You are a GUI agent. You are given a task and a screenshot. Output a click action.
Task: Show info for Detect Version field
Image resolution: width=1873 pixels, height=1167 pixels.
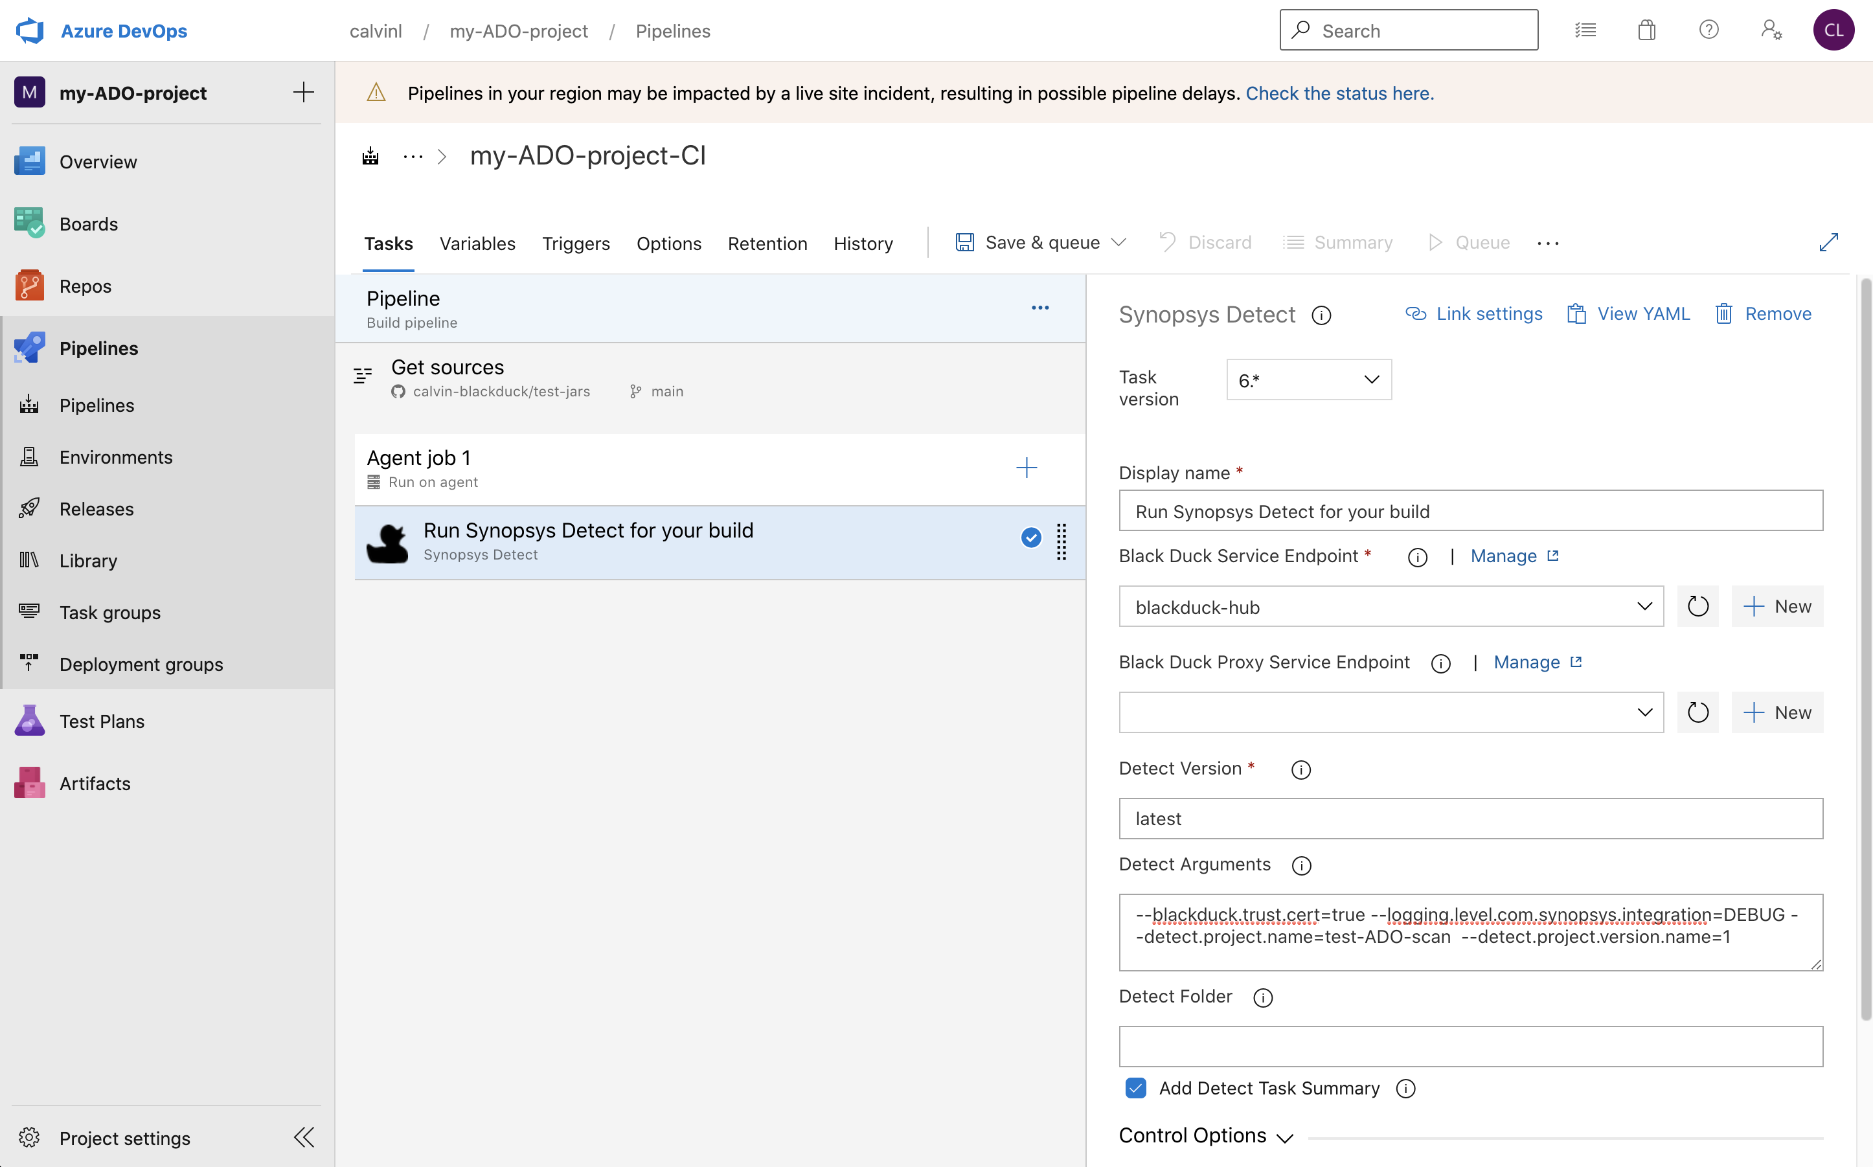click(x=1301, y=769)
